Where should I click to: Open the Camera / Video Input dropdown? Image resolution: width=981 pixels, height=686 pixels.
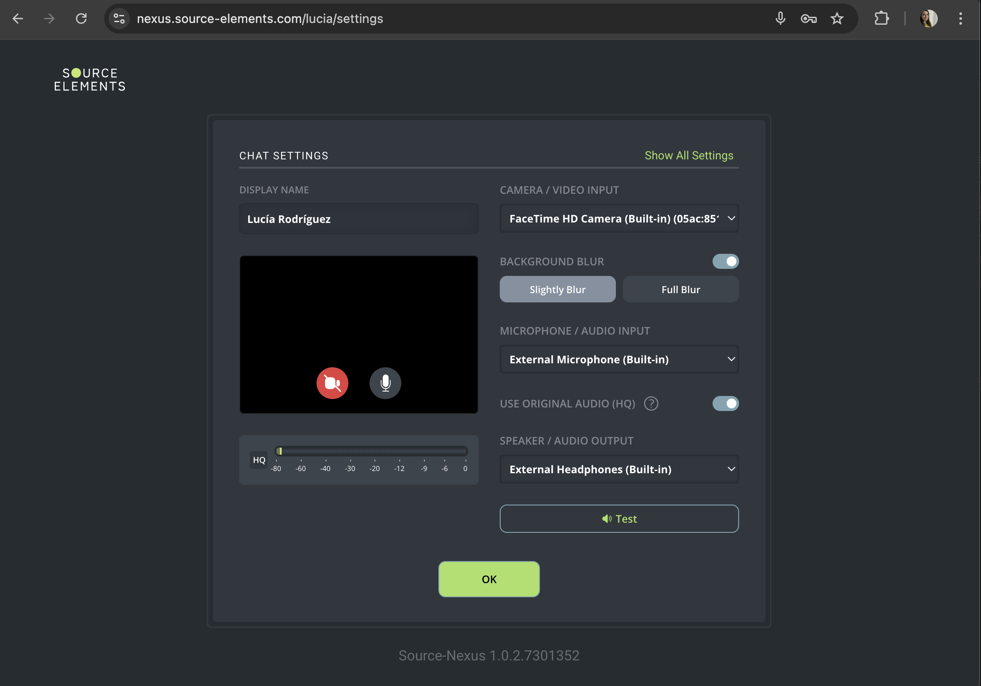619,219
